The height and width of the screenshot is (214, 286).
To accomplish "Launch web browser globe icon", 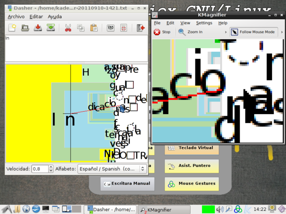I will (x=26, y=209).
